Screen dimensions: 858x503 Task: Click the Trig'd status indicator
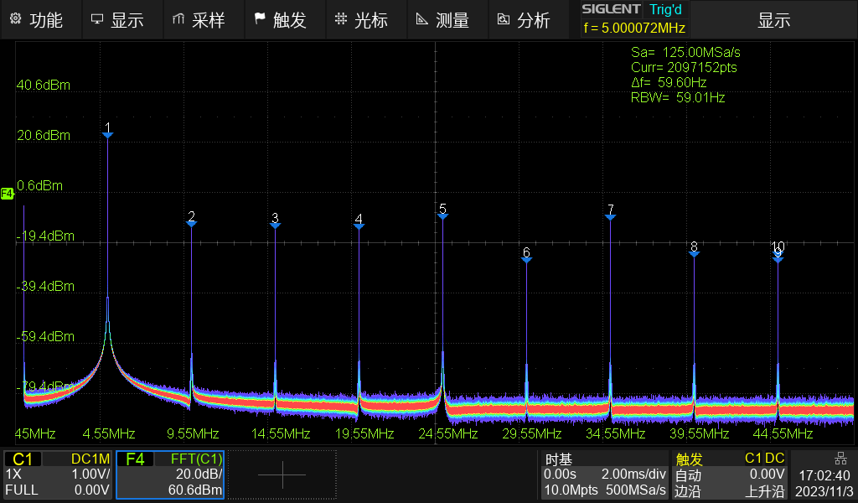(667, 9)
